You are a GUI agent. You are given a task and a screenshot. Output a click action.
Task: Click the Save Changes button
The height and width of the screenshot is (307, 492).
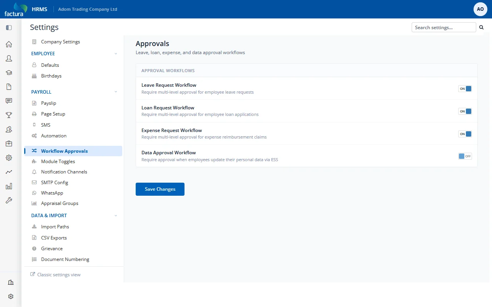coord(160,189)
